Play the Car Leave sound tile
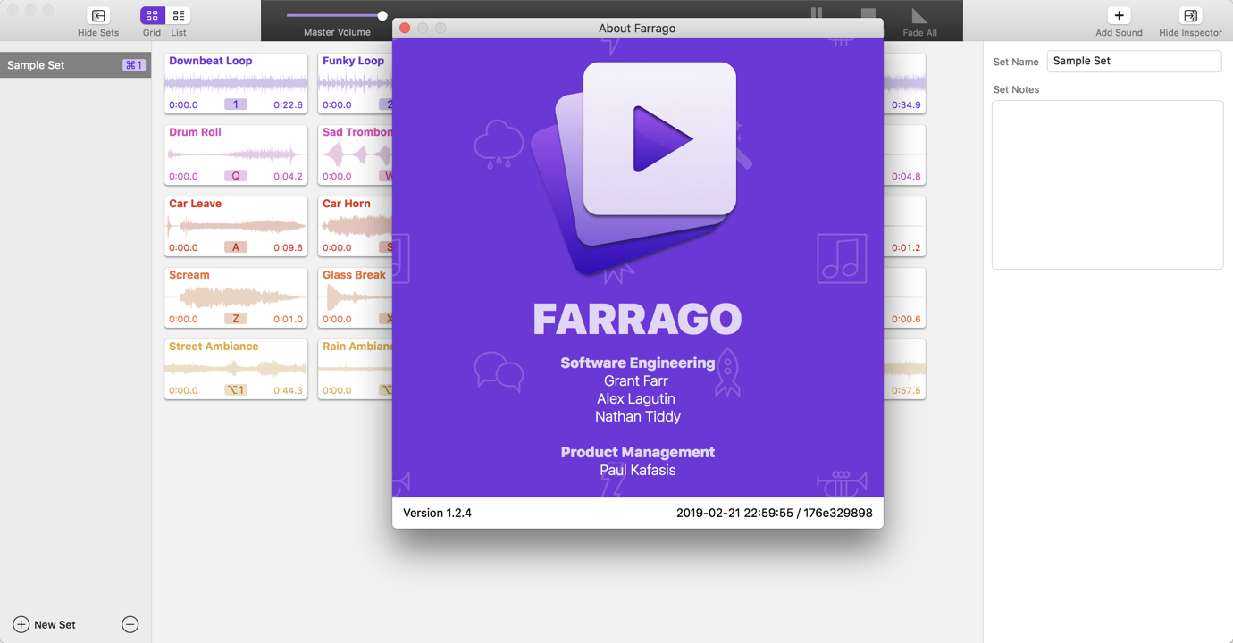Image resolution: width=1233 pixels, height=643 pixels. (x=236, y=226)
